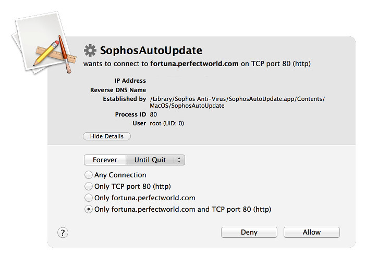Click the Hide Details button
This screenshot has width=366, height=258.
[x=107, y=136]
